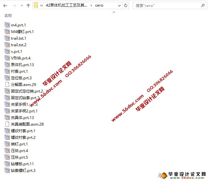
Task: Click the file name 压块.prt.5
Action: pos(19,157)
